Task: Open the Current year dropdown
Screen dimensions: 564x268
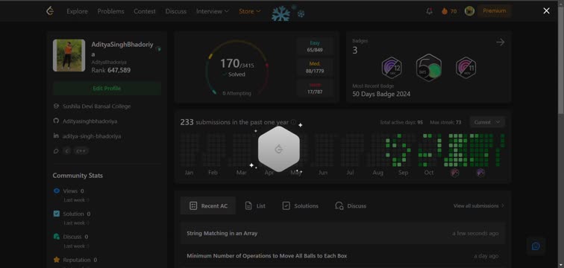Action: click(487, 122)
